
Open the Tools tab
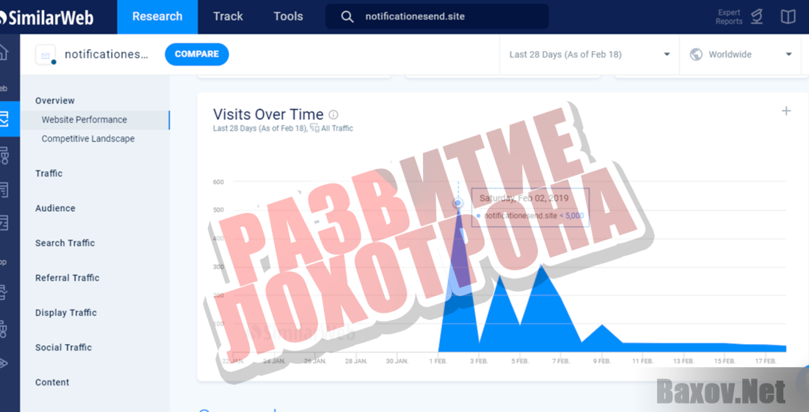(x=288, y=17)
